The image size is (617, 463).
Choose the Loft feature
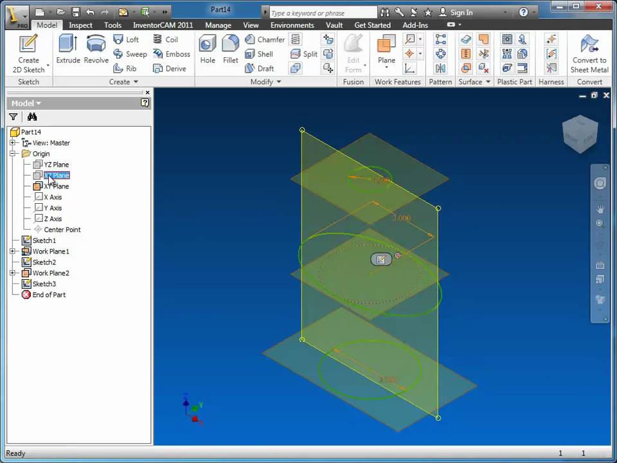126,39
